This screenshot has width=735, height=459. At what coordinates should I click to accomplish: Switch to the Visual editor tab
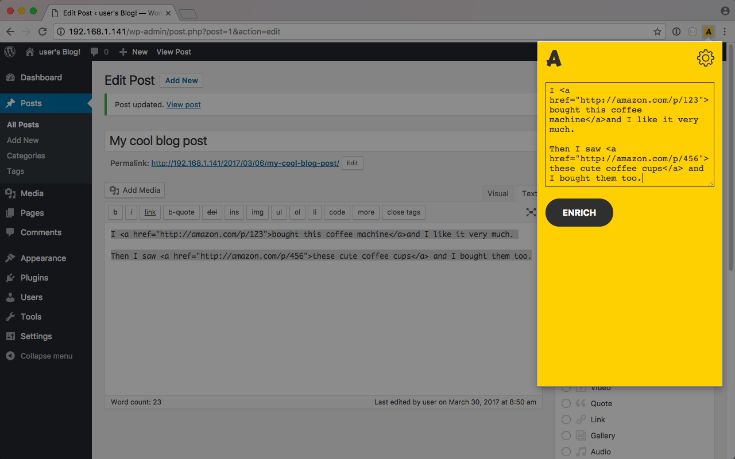click(498, 193)
